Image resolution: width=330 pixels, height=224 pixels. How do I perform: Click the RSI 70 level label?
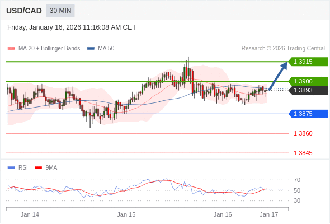pyautogui.click(x=297, y=180)
